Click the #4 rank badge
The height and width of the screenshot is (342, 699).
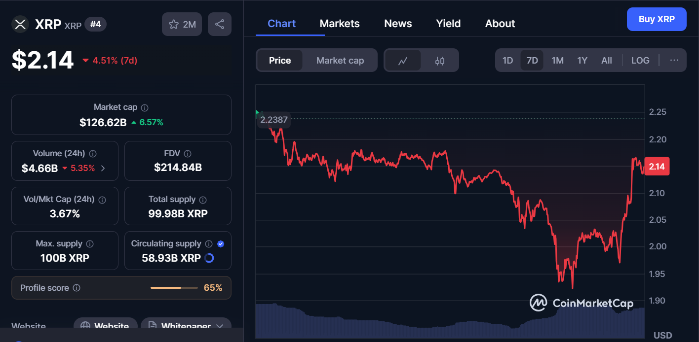pyautogui.click(x=95, y=24)
